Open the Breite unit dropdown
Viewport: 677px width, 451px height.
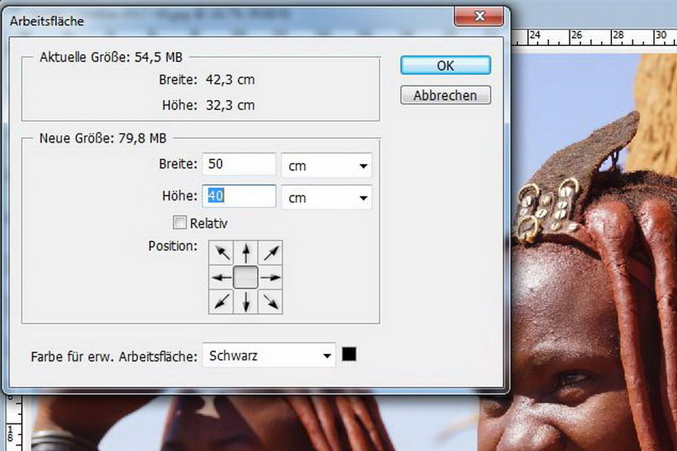326,166
